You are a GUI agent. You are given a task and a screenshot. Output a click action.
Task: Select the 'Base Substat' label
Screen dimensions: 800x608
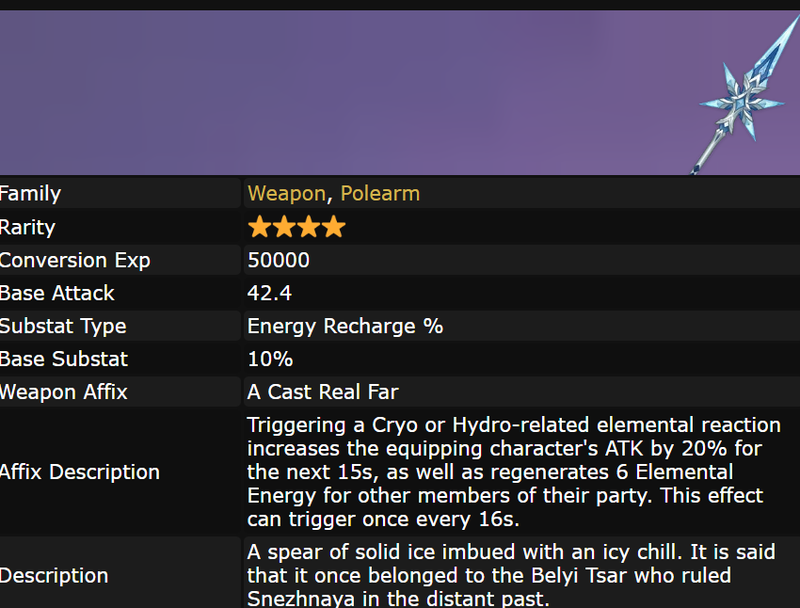[64, 359]
